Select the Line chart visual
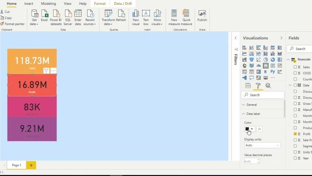The width and height of the screenshot is (312, 176). [x=244, y=53]
